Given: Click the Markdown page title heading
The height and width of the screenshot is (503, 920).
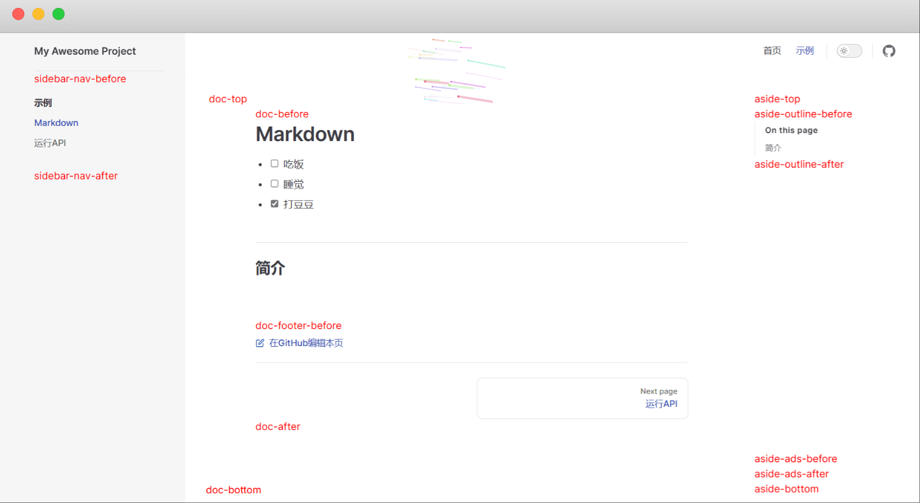Looking at the screenshot, I should point(305,134).
